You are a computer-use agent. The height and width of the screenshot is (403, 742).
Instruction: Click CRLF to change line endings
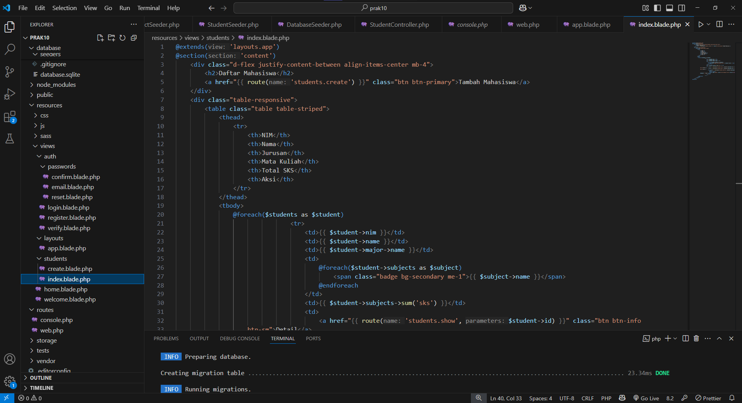587,398
